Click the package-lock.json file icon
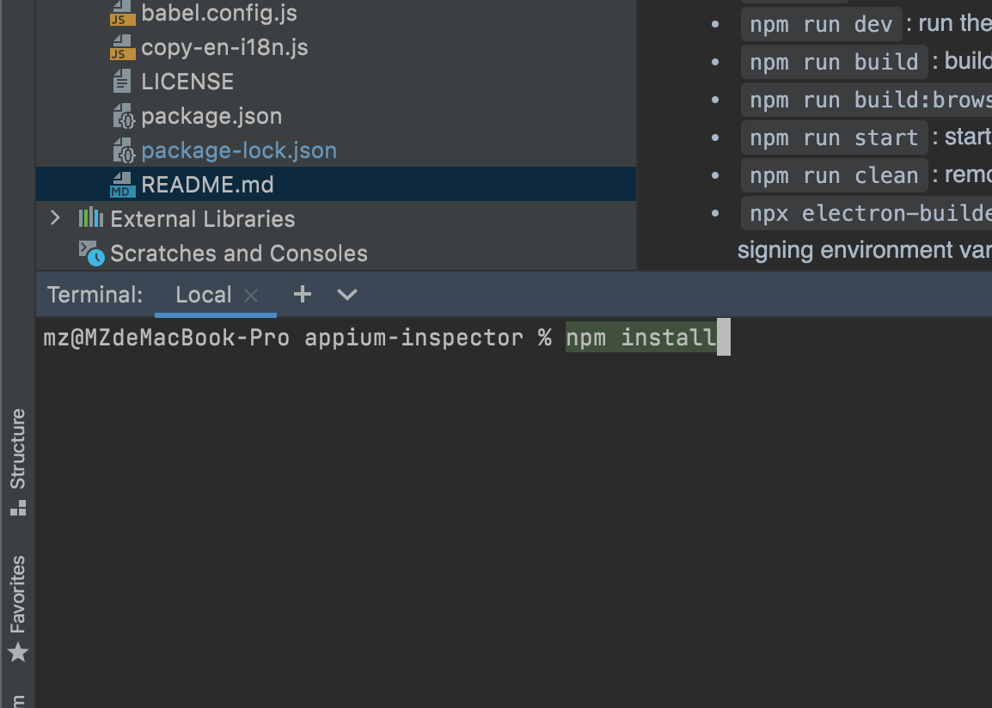 pyautogui.click(x=124, y=150)
